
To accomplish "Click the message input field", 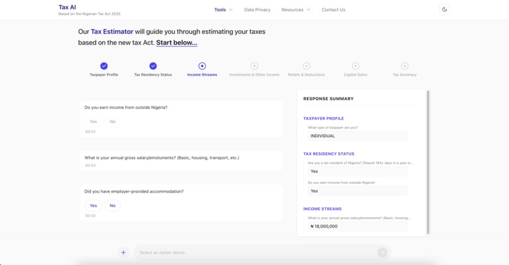I will (x=256, y=252).
